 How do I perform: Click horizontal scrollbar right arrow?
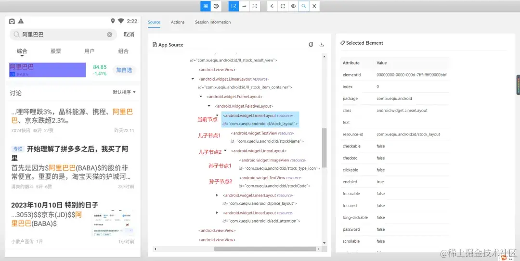[319, 249]
